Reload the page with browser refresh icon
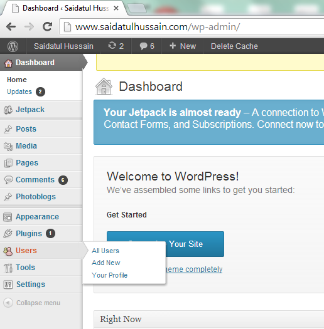 click(x=47, y=27)
